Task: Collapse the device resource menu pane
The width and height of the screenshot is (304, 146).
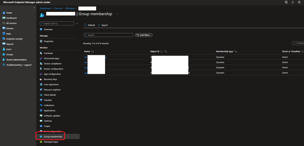Action: [x=77, y=23]
